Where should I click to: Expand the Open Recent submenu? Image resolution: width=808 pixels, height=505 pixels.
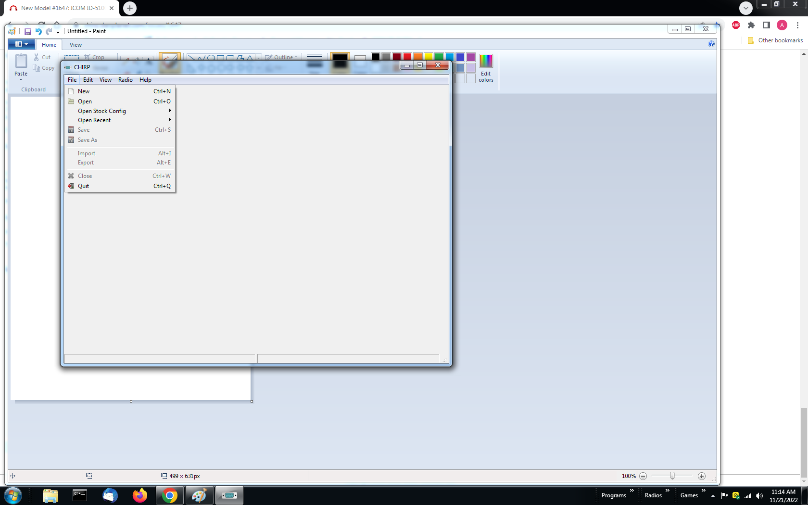click(x=120, y=120)
